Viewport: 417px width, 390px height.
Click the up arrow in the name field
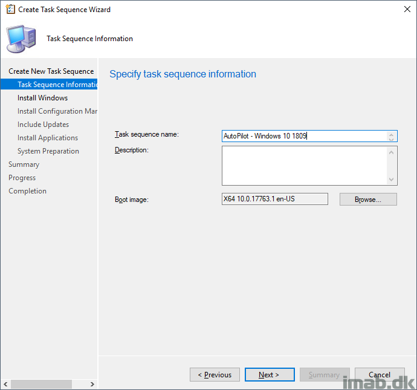click(x=391, y=134)
